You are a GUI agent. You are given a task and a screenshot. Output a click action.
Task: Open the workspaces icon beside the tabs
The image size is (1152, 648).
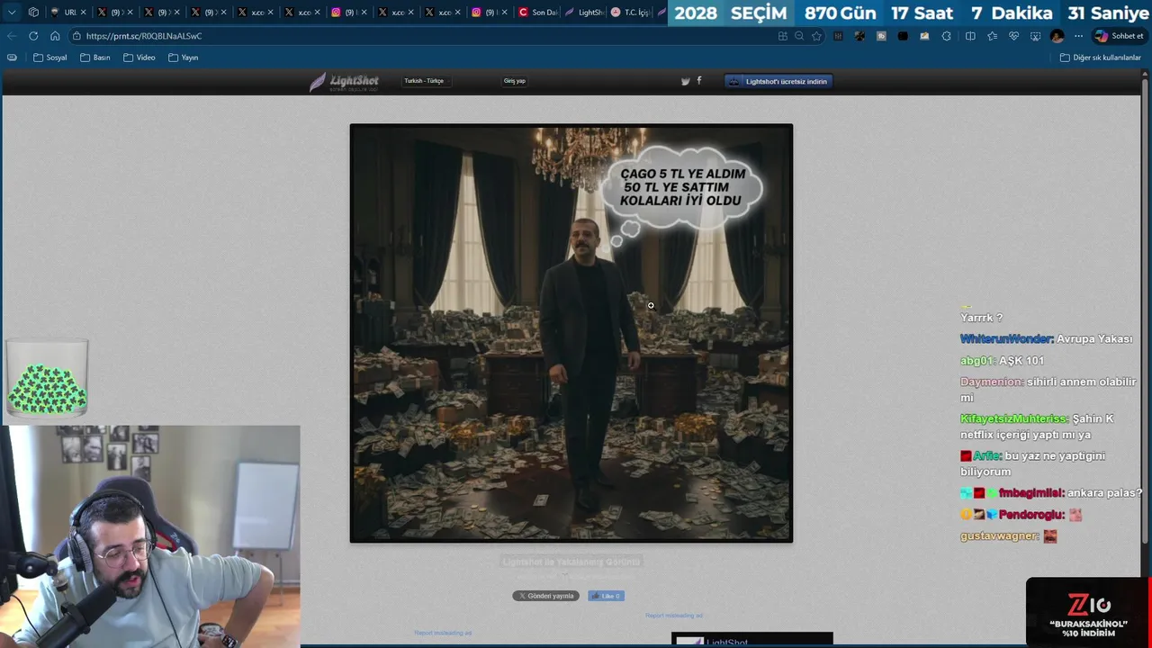point(33,13)
